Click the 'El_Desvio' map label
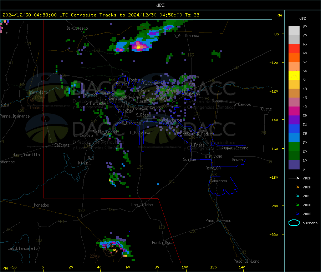This screenshot has height=272, width=321. click(83, 135)
